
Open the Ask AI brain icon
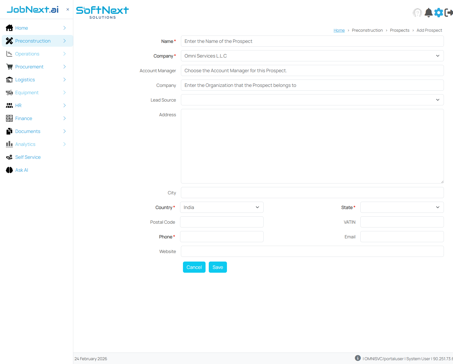pyautogui.click(x=9, y=170)
